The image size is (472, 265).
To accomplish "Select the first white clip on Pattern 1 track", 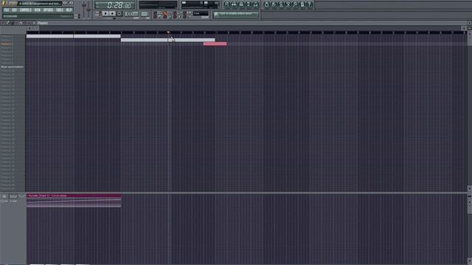I will pos(49,36).
